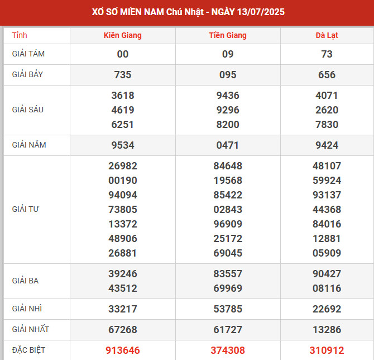
Task: Click the ĐẶC BIỆT row label
Action: pos(28,350)
